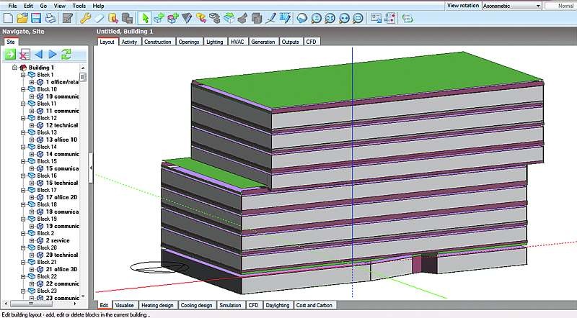
Task: Click the eraser delete tool icon
Action: point(100,17)
